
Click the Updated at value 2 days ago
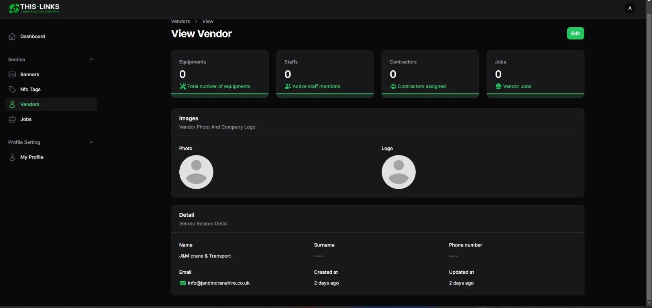[461, 283]
